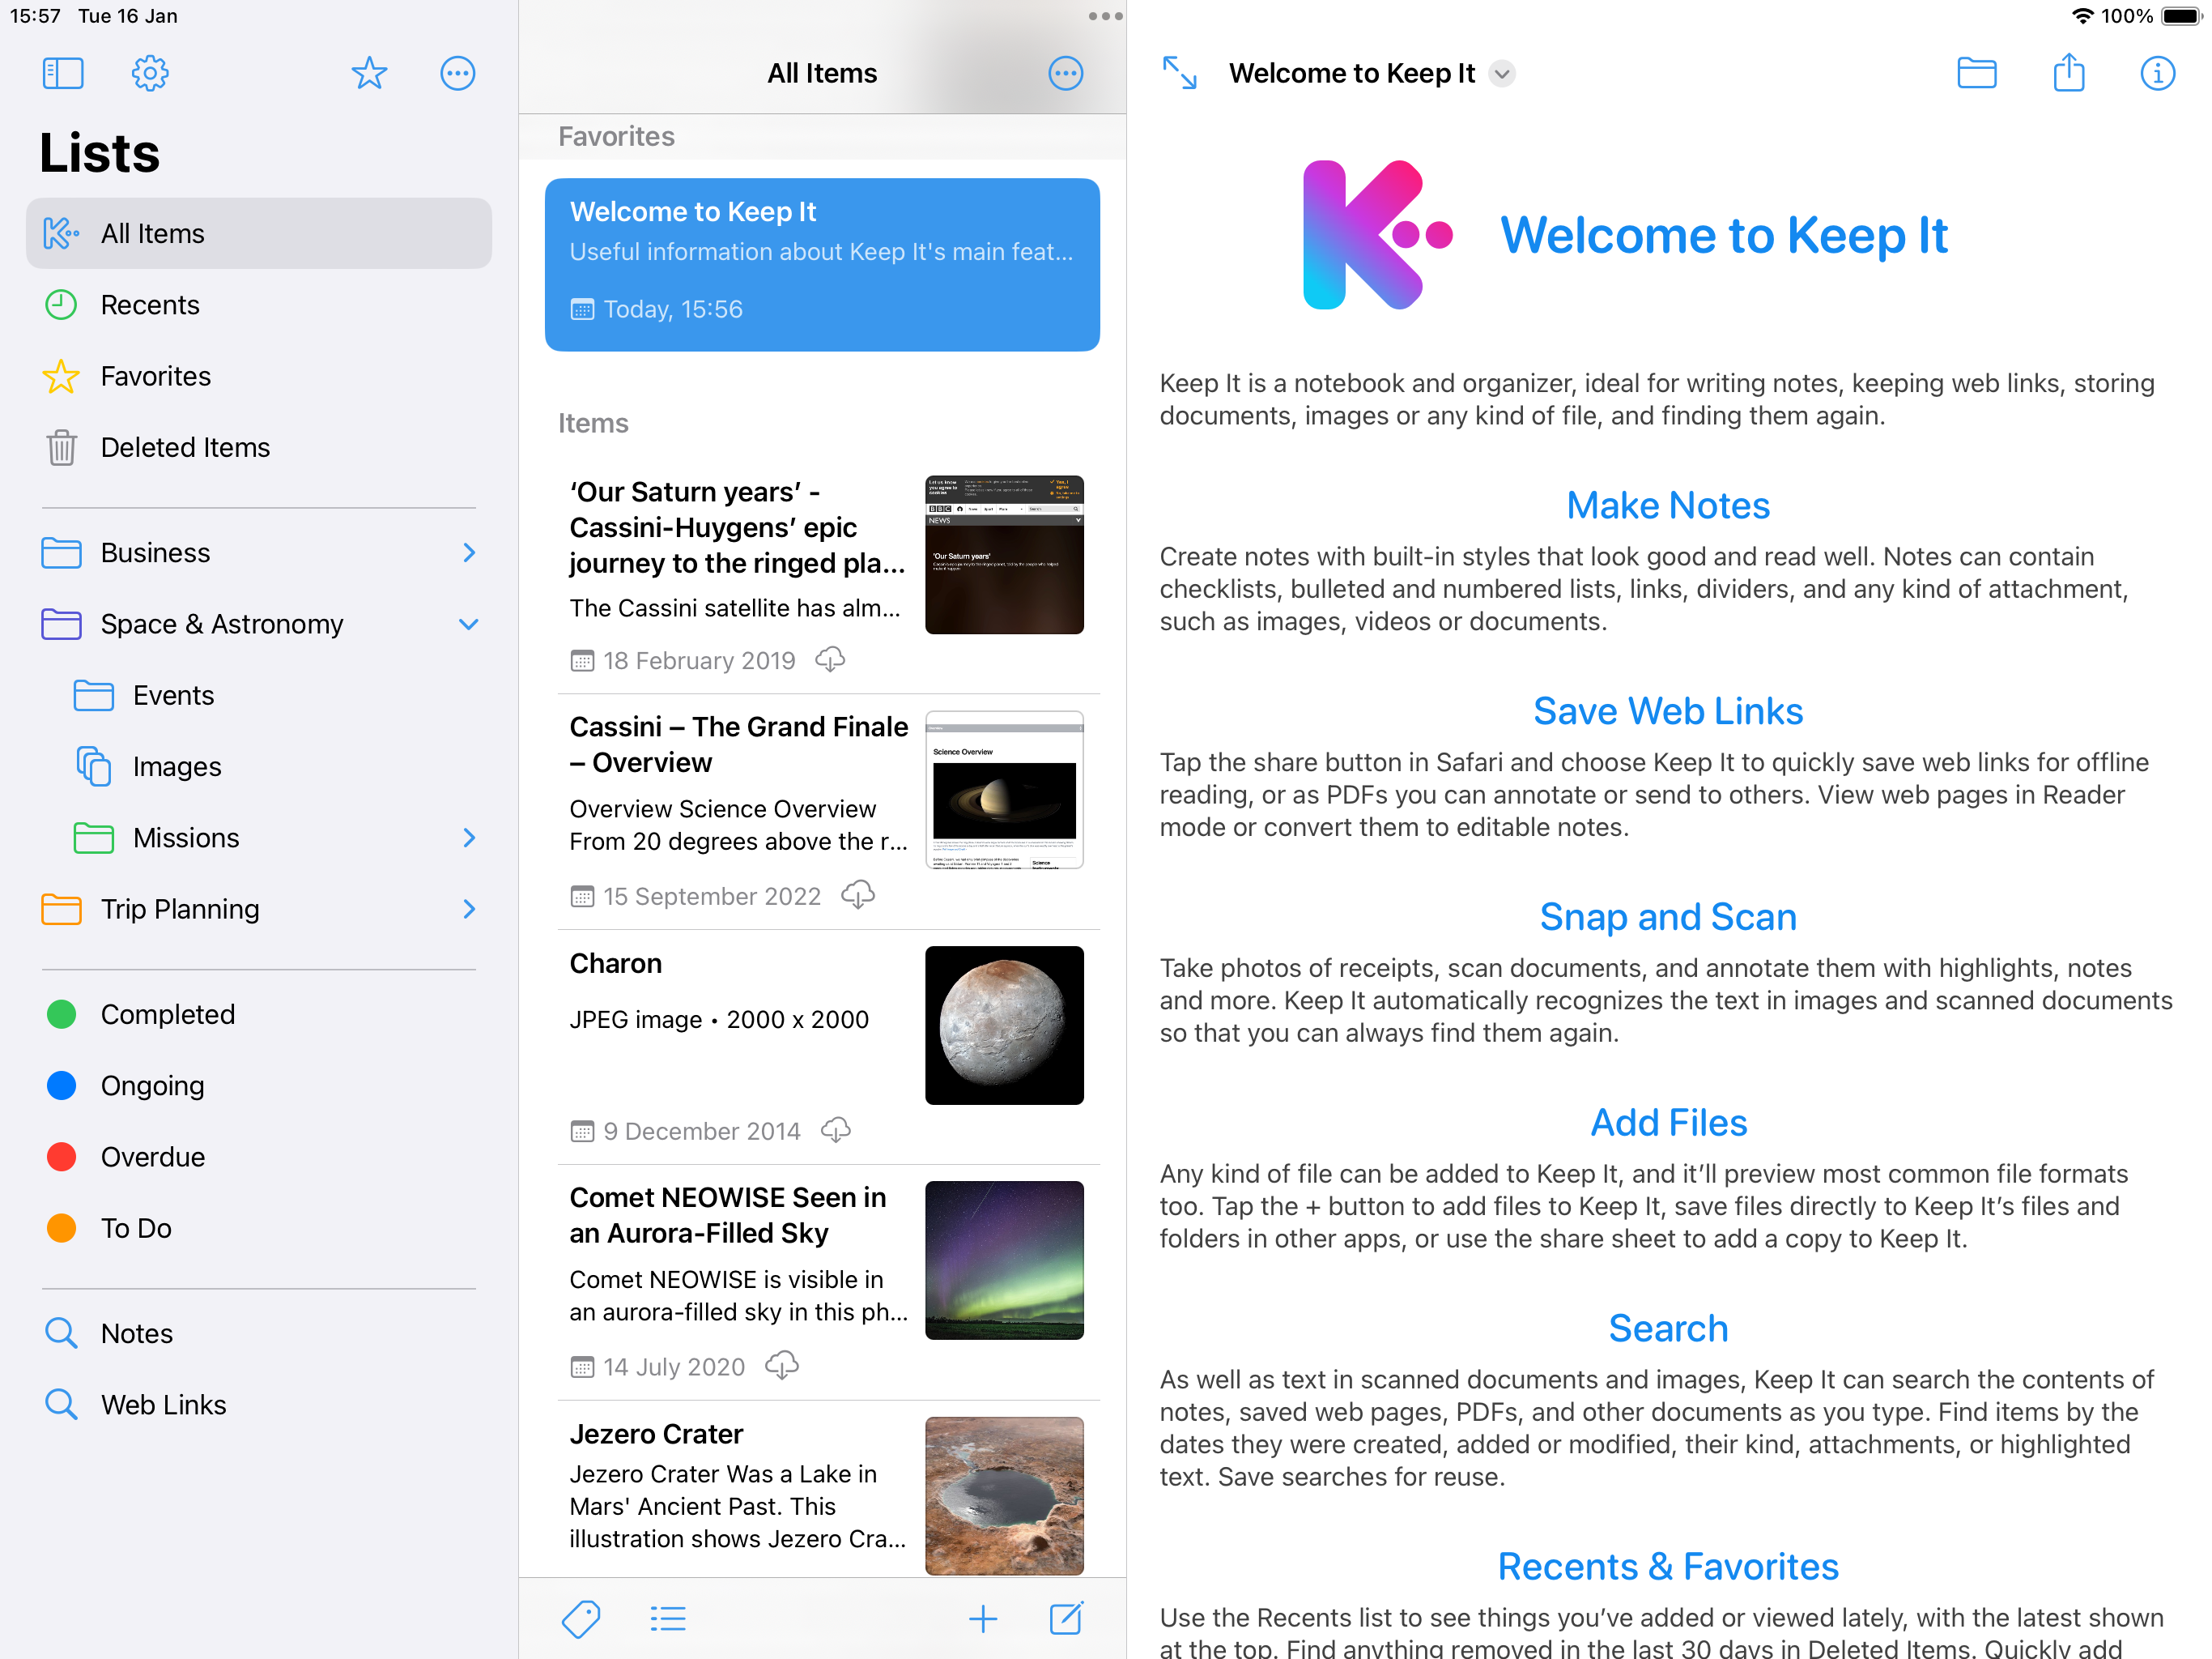Open the tags filter icon
This screenshot has width=2212, height=1659.
coord(581,1619)
